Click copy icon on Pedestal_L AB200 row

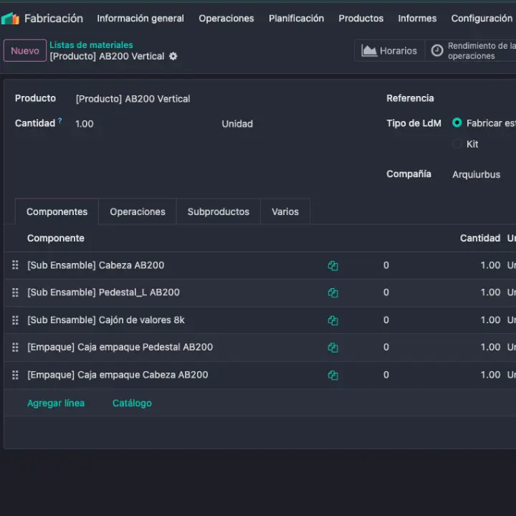333,293
